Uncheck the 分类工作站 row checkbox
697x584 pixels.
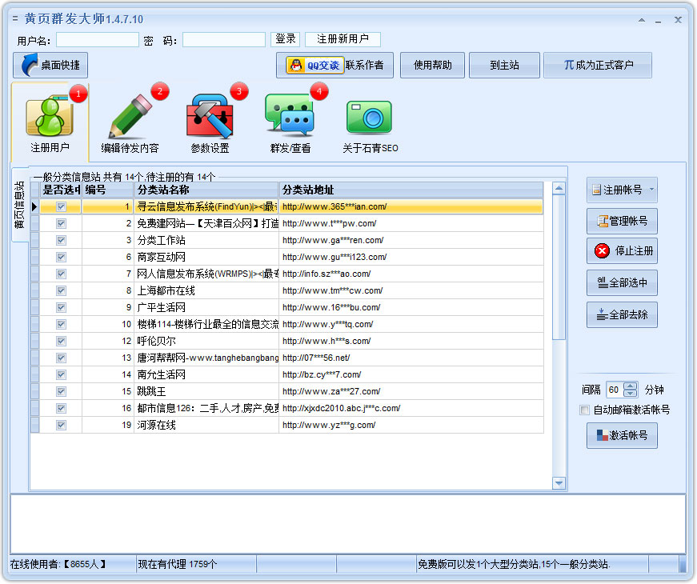coord(61,241)
